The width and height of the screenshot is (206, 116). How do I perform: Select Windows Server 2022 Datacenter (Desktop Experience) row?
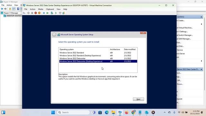(x=98, y=61)
